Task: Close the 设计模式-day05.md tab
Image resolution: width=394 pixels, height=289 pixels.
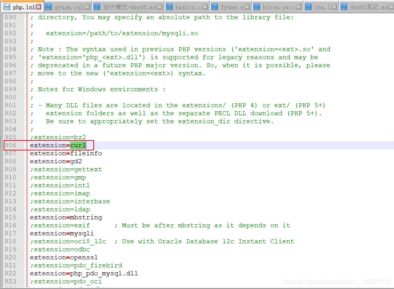Action: point(159,7)
